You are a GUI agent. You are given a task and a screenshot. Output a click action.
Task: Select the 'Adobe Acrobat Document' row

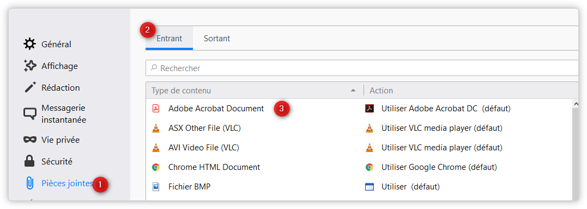coord(359,109)
